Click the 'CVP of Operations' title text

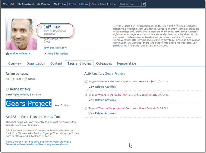click(55, 31)
